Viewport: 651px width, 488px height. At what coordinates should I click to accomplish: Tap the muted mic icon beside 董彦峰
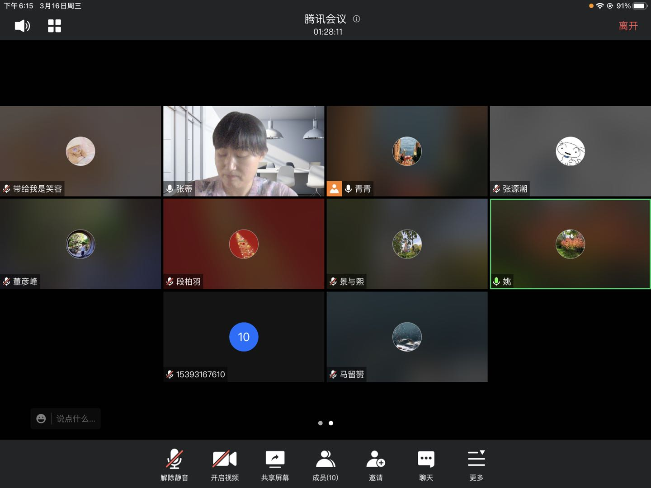pos(7,282)
